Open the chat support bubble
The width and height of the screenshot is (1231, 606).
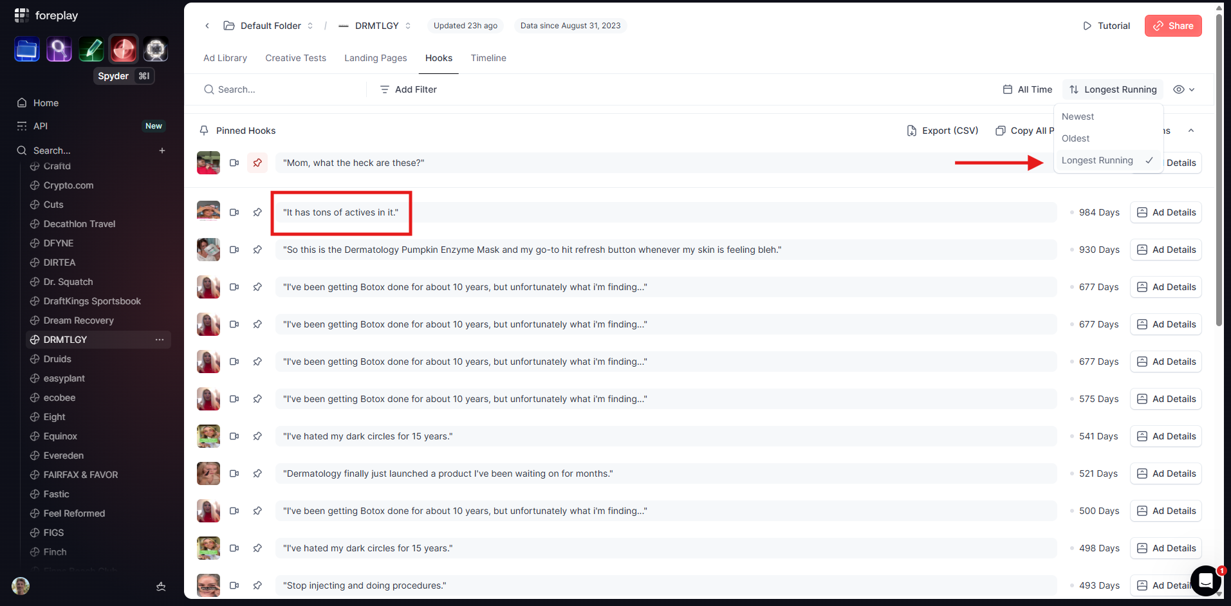tap(1206, 581)
